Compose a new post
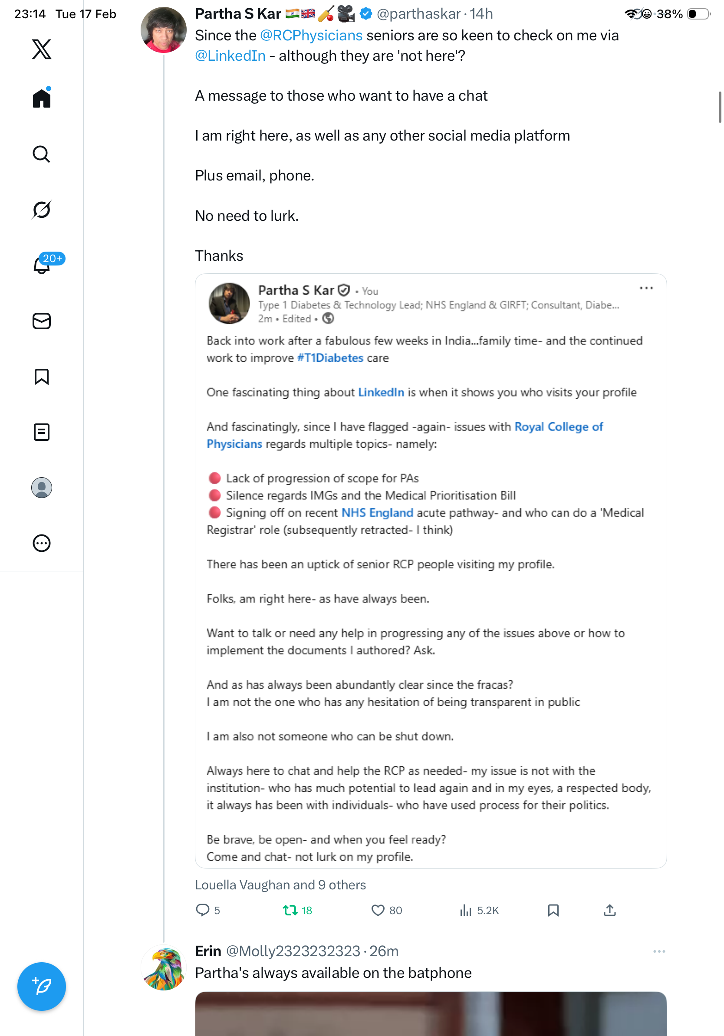 (x=42, y=987)
